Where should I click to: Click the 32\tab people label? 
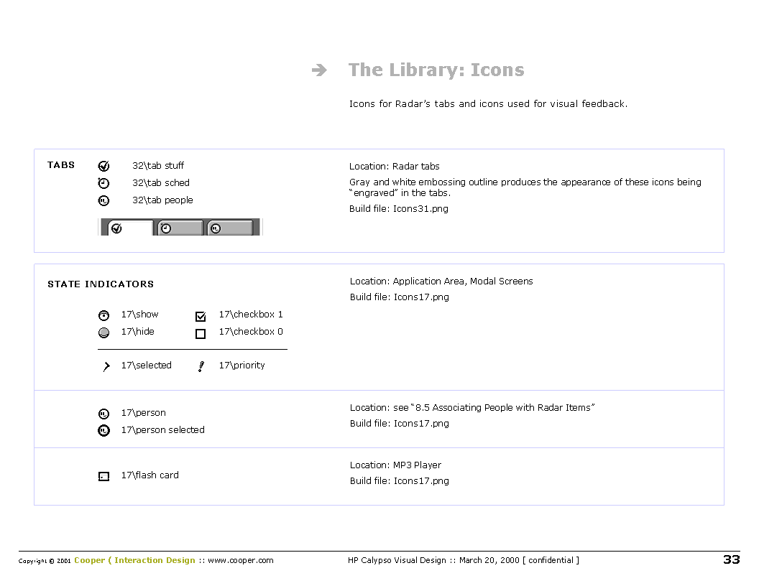point(162,200)
